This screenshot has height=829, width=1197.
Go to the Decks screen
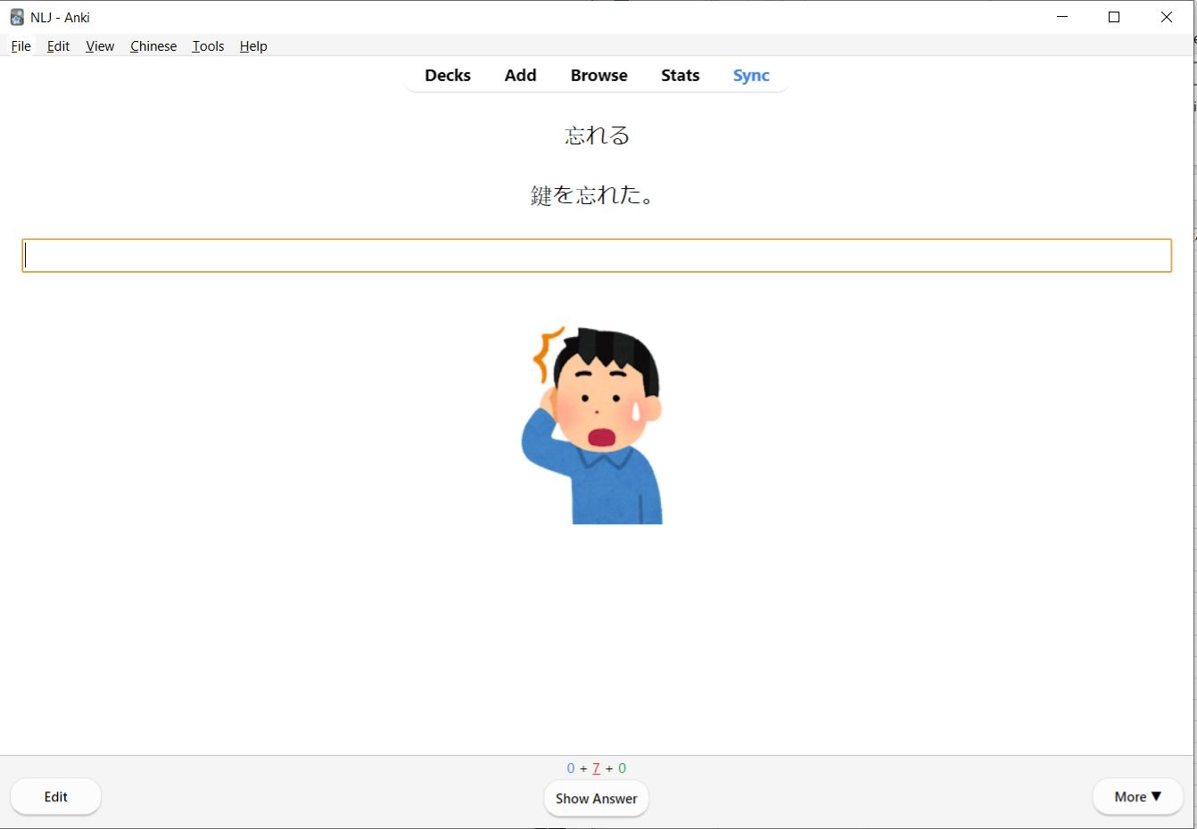click(x=448, y=76)
